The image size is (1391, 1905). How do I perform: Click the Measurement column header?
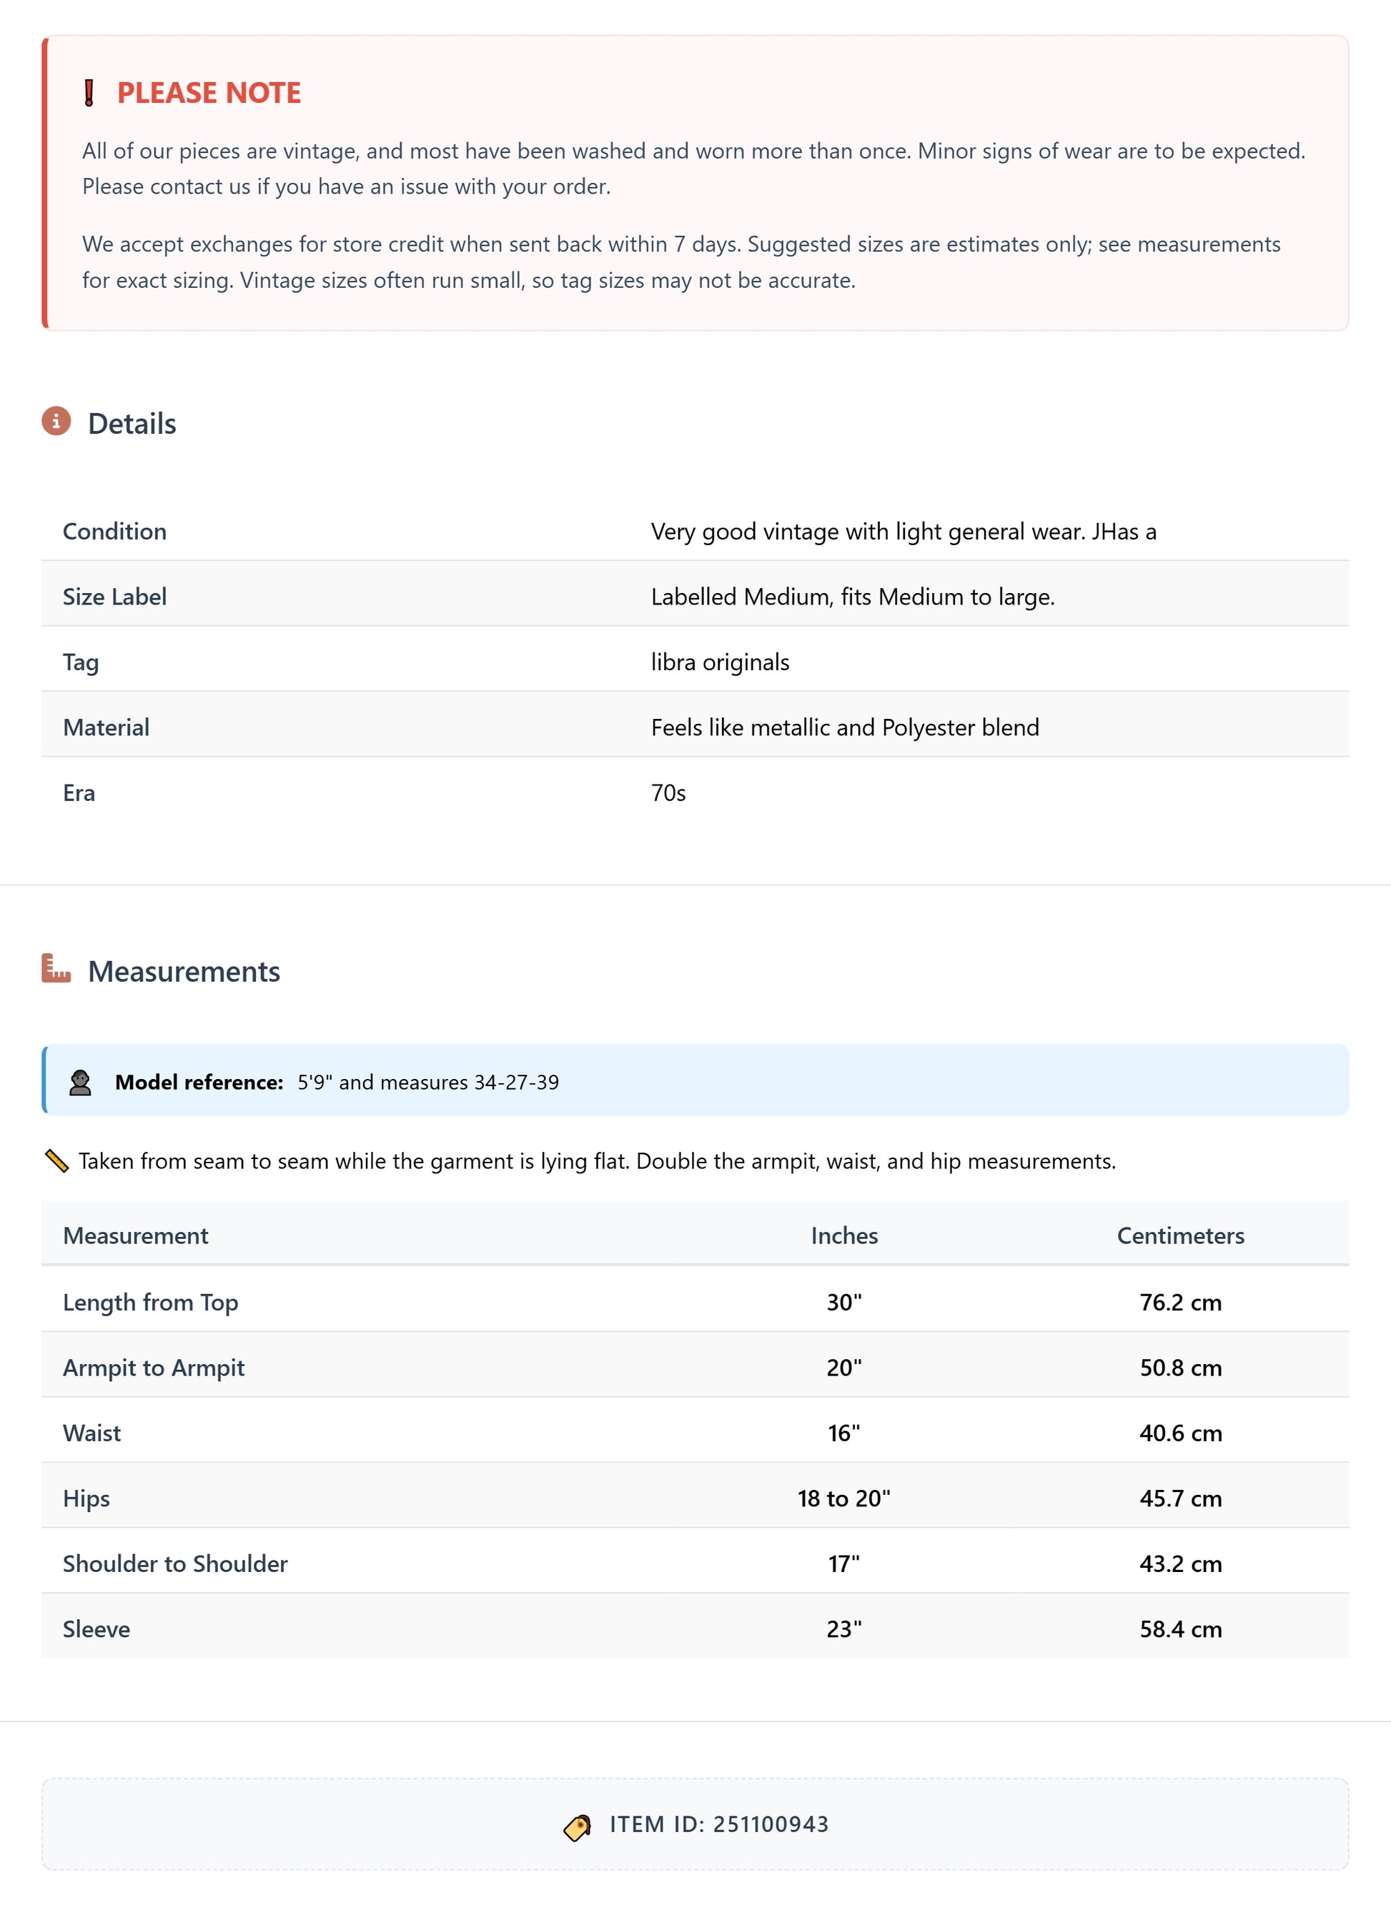click(x=136, y=1235)
